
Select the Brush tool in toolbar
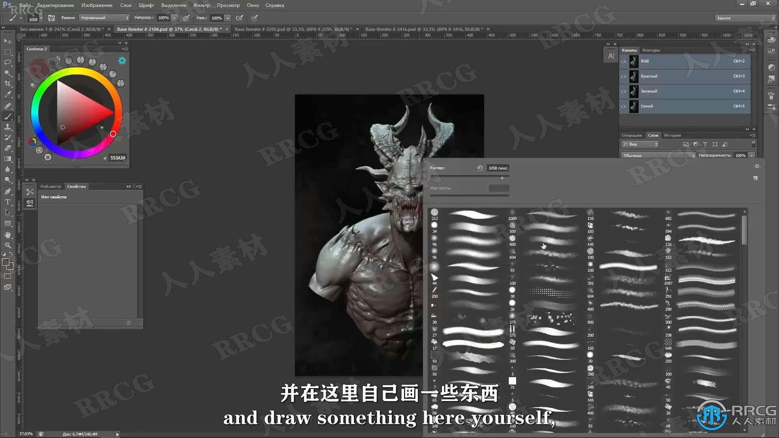pyautogui.click(x=8, y=116)
